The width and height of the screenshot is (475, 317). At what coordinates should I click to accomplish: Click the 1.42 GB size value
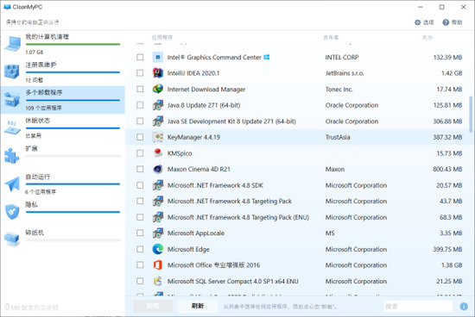pyautogui.click(x=452, y=73)
